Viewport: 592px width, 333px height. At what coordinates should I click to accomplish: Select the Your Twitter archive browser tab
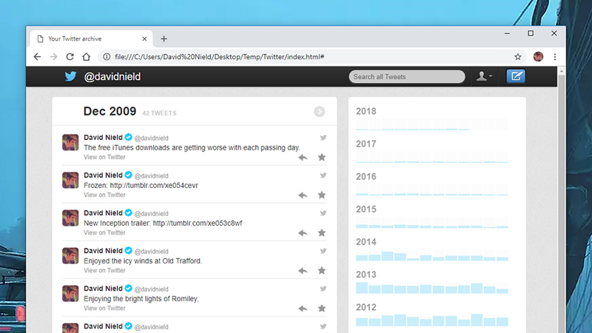coord(91,39)
